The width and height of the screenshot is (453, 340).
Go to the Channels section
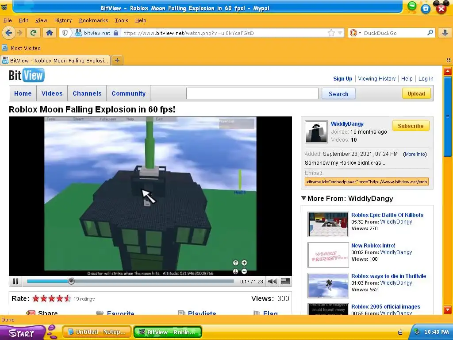pyautogui.click(x=87, y=93)
